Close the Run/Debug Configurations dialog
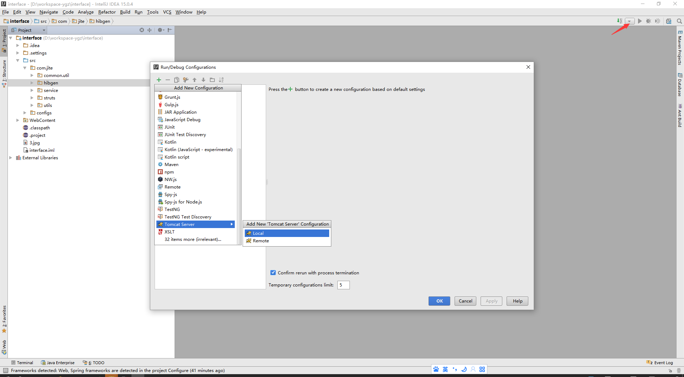Viewport: 684px width, 377px height. tap(528, 67)
